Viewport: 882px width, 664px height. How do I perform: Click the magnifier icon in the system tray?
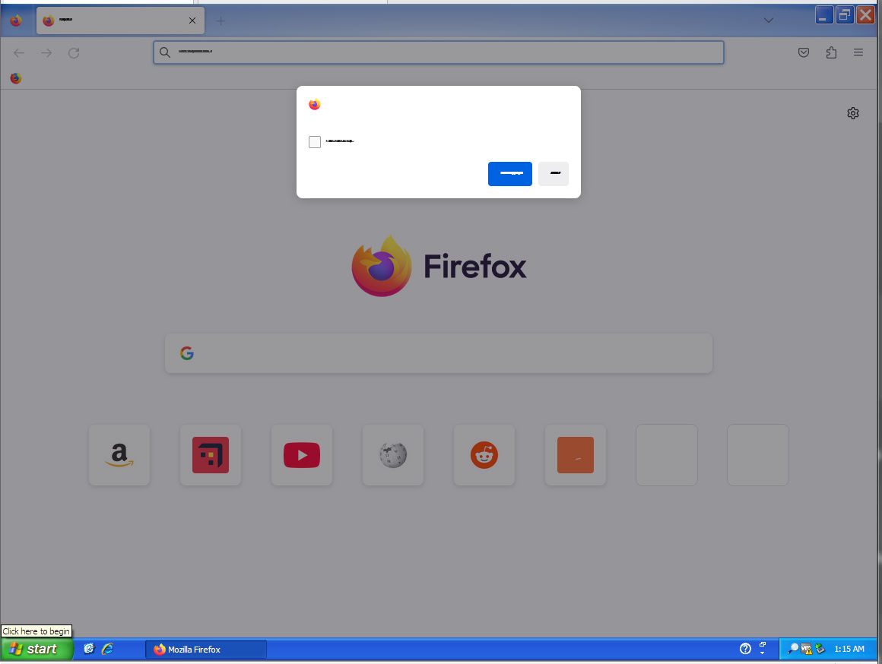pos(792,650)
